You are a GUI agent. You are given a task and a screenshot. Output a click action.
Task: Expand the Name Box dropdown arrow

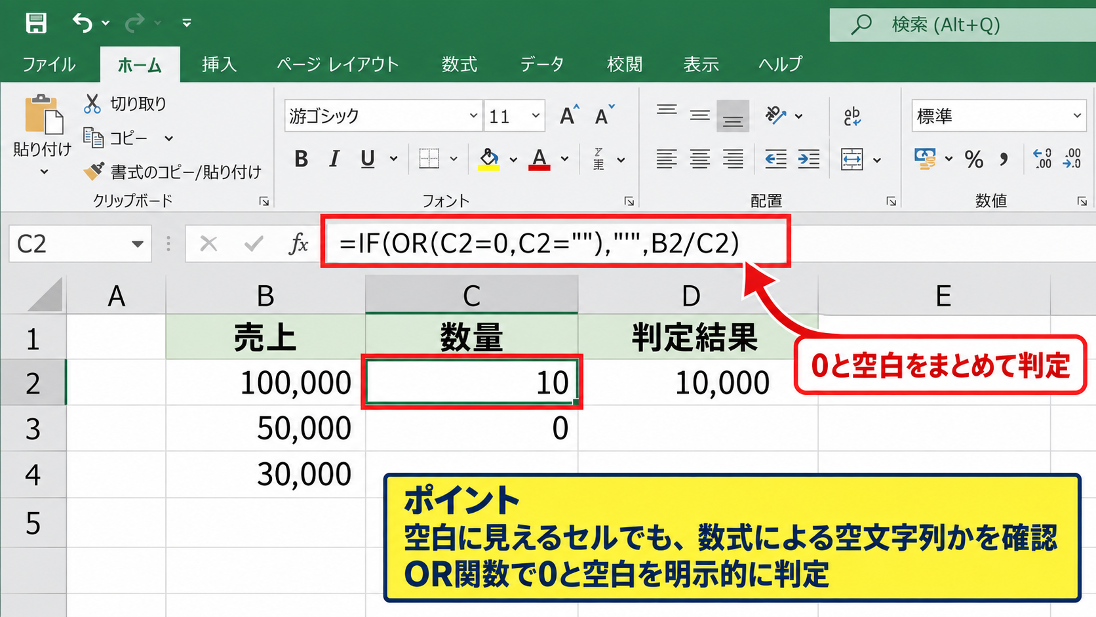click(x=137, y=244)
